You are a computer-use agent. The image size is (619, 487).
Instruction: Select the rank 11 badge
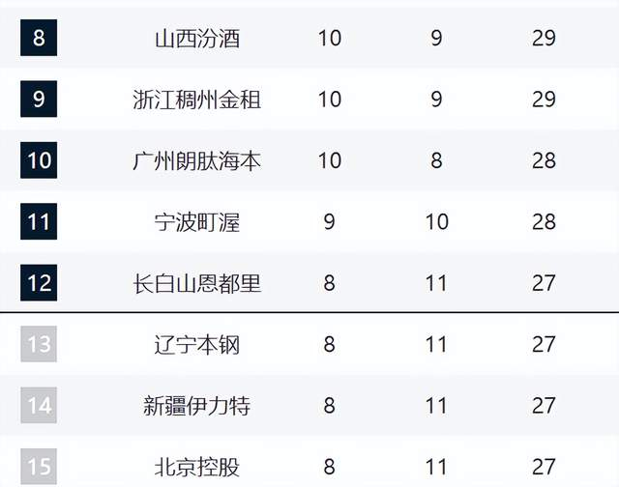39,222
